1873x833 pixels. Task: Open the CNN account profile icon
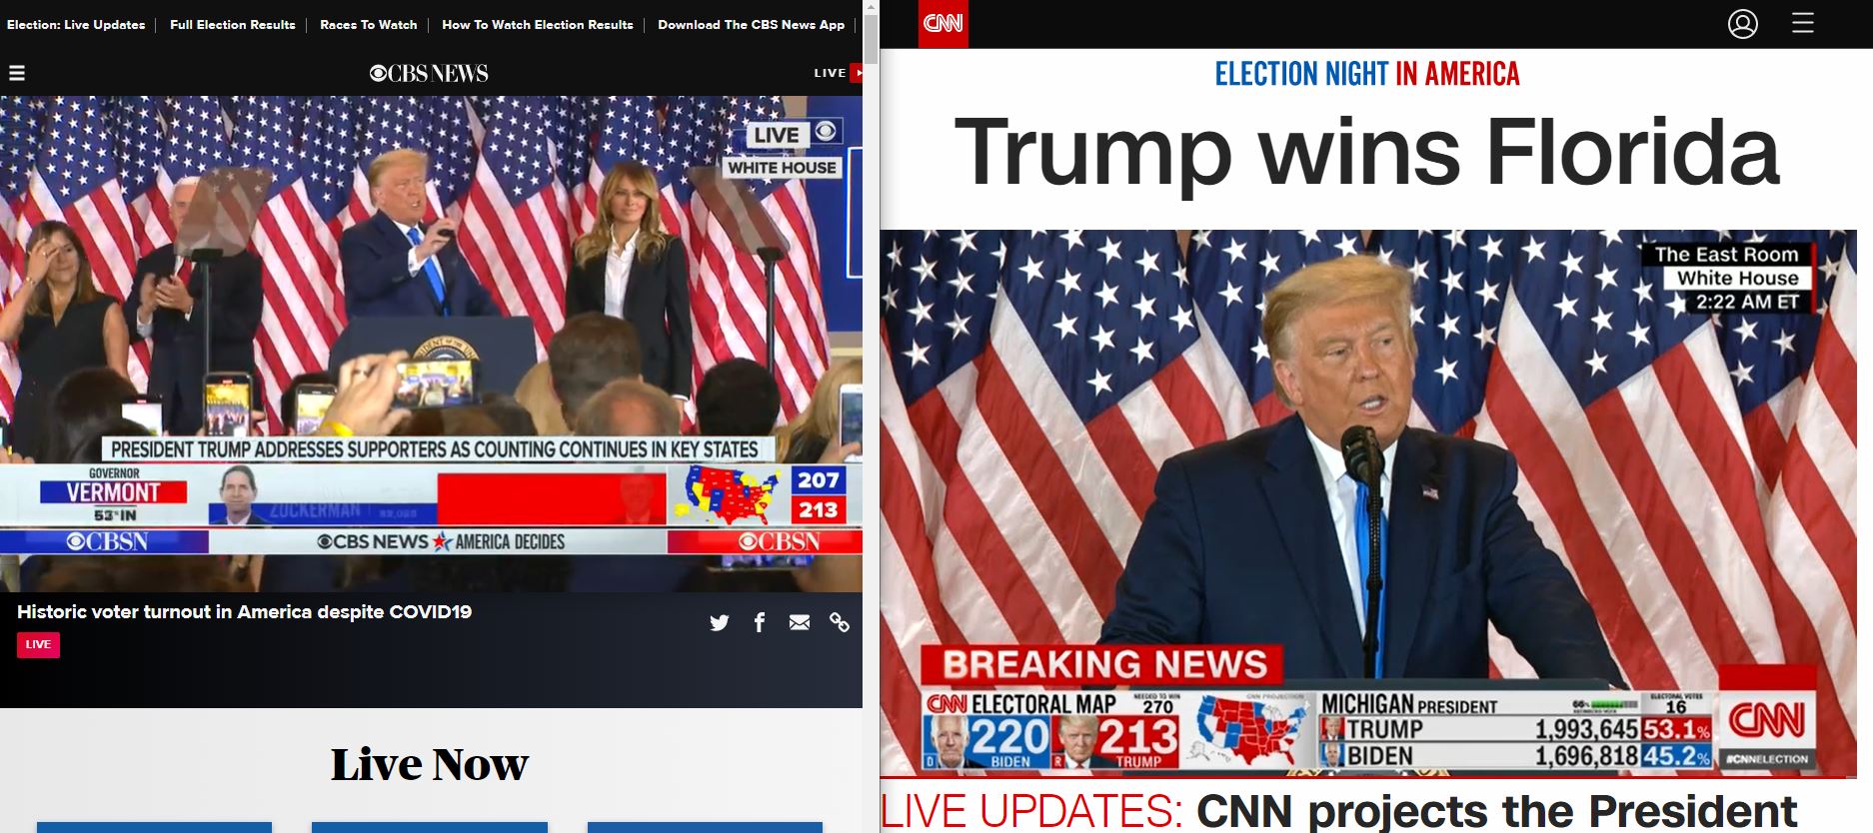coord(1743,24)
